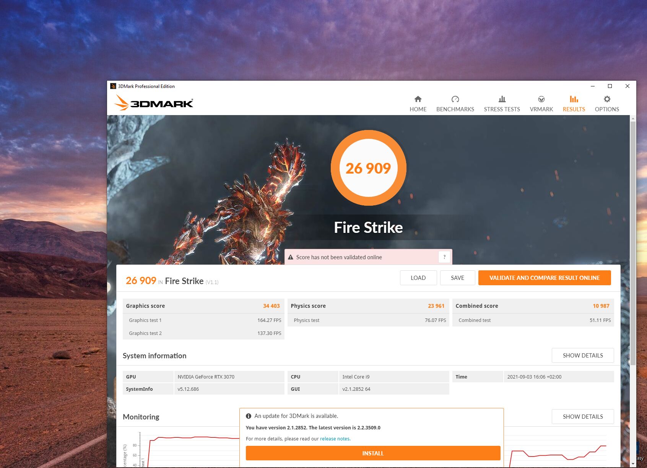Click the SAVE button

pos(458,278)
